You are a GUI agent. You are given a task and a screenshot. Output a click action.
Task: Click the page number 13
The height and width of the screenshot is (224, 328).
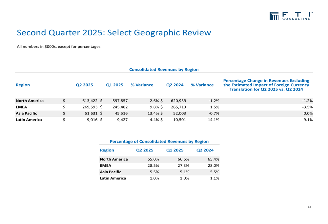coord(309,207)
